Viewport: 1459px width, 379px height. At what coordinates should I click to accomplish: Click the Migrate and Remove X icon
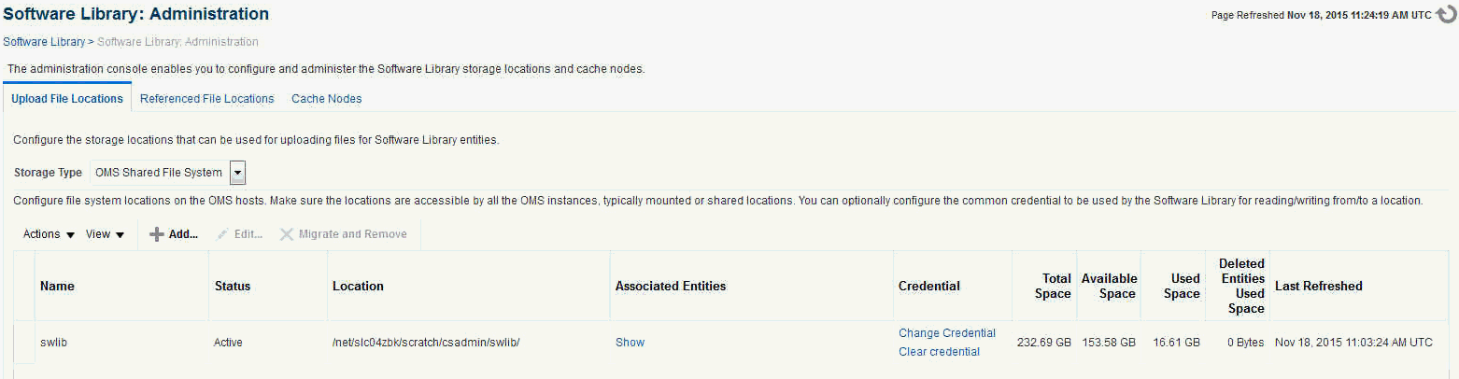click(x=287, y=234)
